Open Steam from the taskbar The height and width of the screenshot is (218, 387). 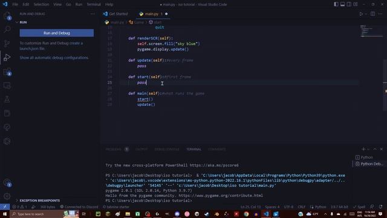[207, 214]
